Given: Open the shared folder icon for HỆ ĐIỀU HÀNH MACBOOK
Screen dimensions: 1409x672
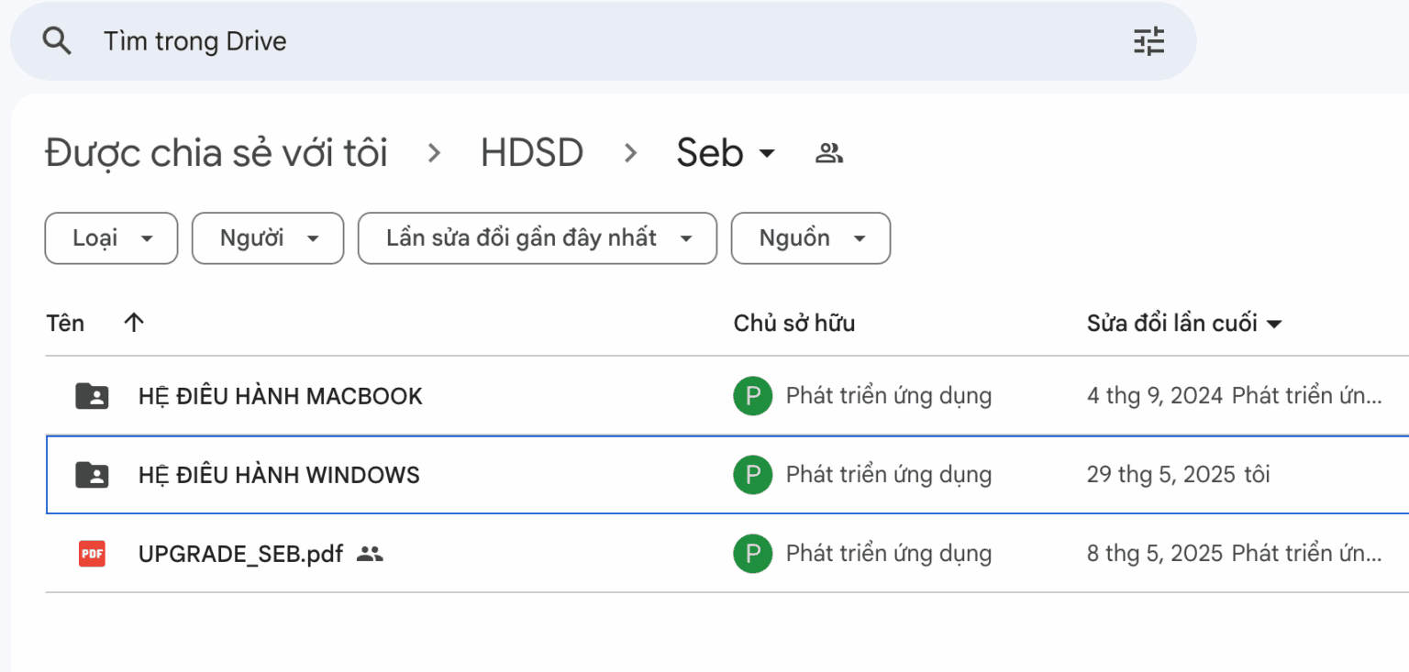Looking at the screenshot, I should tap(92, 395).
